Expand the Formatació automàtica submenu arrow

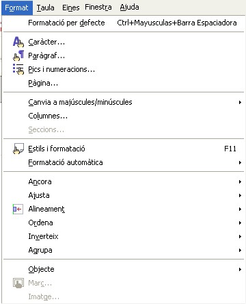(x=240, y=162)
